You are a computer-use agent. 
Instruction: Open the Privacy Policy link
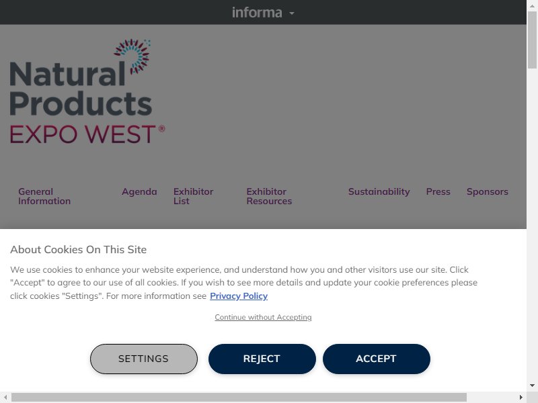pos(239,296)
